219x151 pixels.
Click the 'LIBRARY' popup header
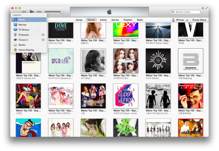coord(17,15)
